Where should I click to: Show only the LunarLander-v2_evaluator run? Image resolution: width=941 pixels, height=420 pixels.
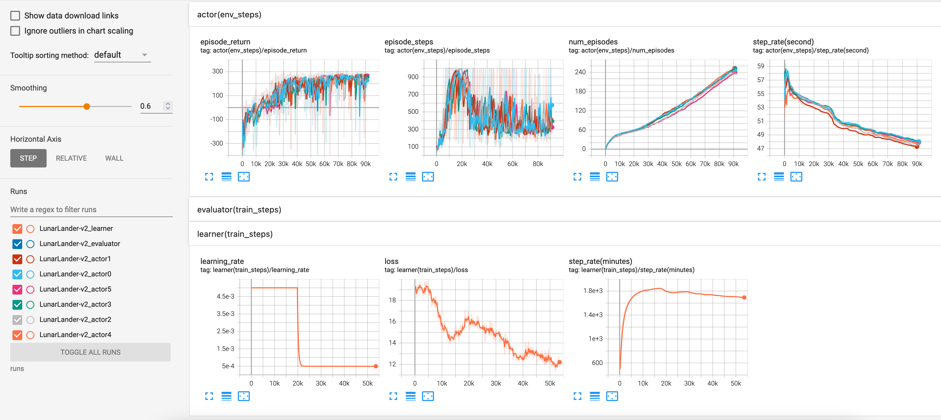(31, 244)
